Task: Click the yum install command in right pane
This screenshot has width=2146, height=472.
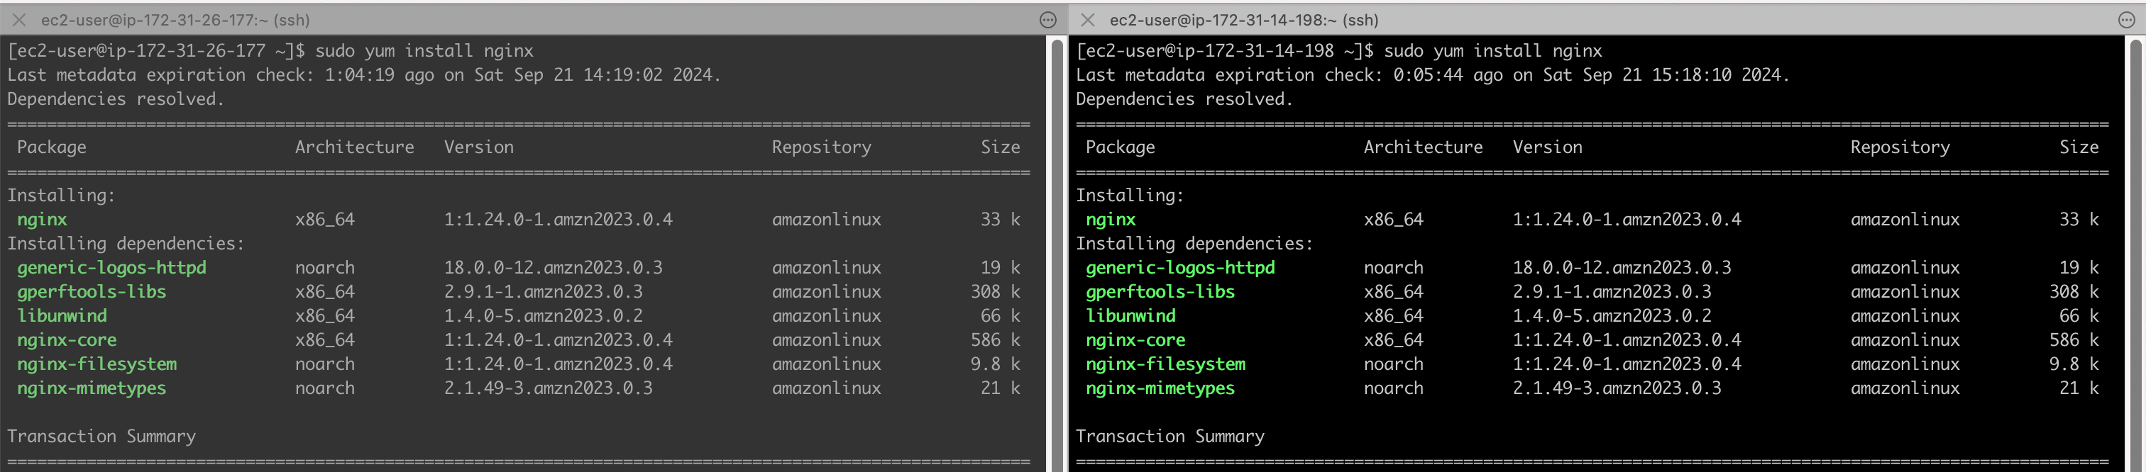Action: click(1492, 51)
